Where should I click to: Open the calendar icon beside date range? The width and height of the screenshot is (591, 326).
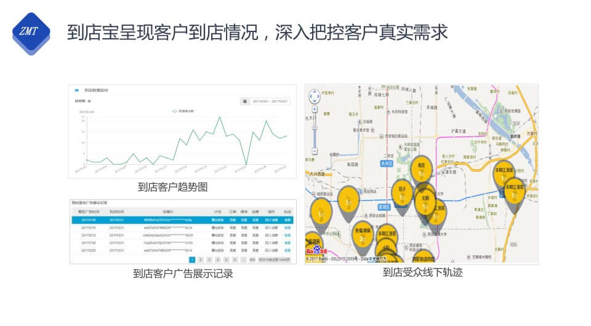[x=244, y=101]
